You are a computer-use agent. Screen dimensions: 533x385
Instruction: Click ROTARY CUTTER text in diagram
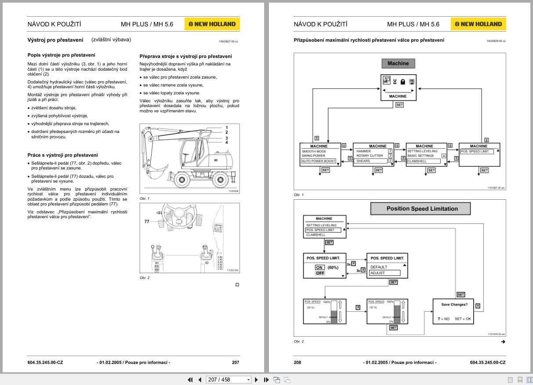pos(370,156)
